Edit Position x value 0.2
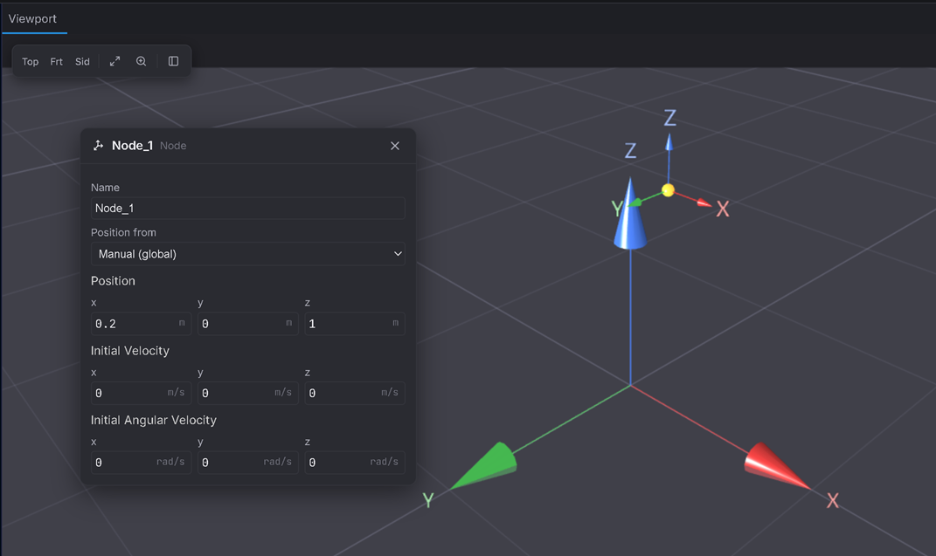The width and height of the screenshot is (936, 556). coord(141,324)
